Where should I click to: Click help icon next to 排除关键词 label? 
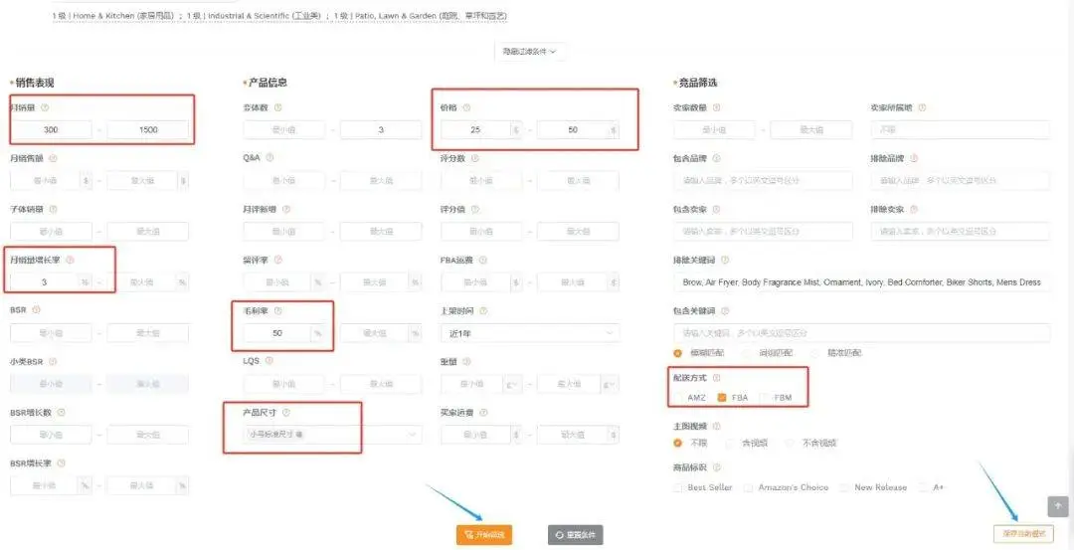725,260
